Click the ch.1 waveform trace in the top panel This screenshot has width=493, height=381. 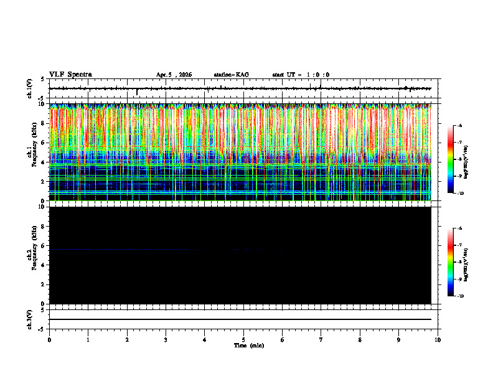[x=240, y=88]
